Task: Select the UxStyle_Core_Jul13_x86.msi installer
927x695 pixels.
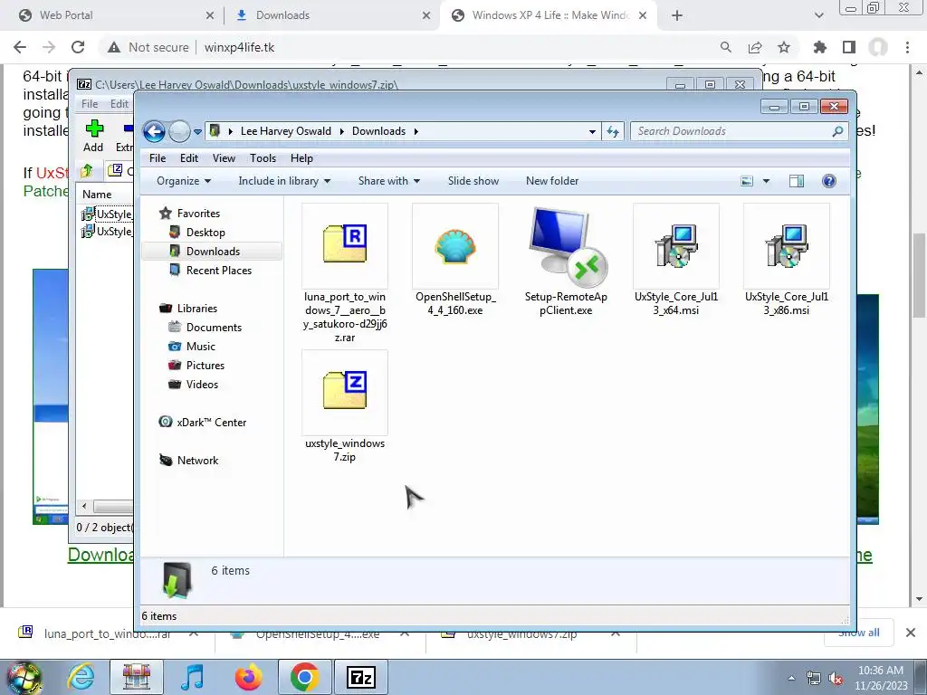Action: (x=787, y=260)
